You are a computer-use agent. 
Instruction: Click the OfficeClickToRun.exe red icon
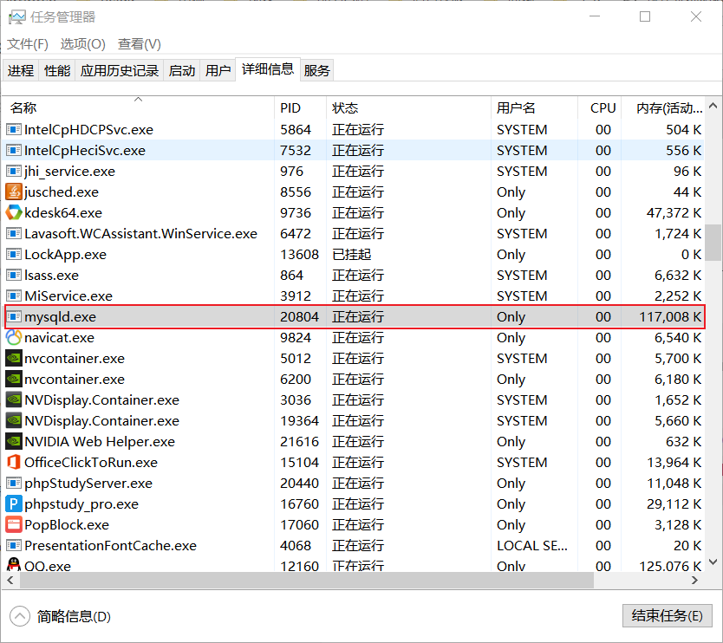[x=14, y=462]
